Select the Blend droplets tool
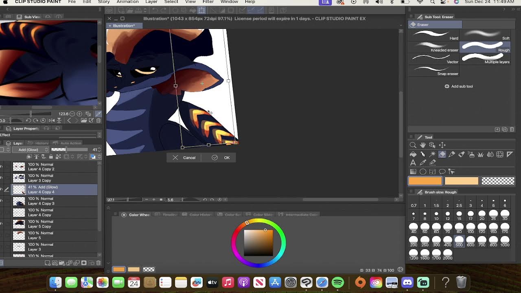The image size is (521, 293). coord(490,154)
